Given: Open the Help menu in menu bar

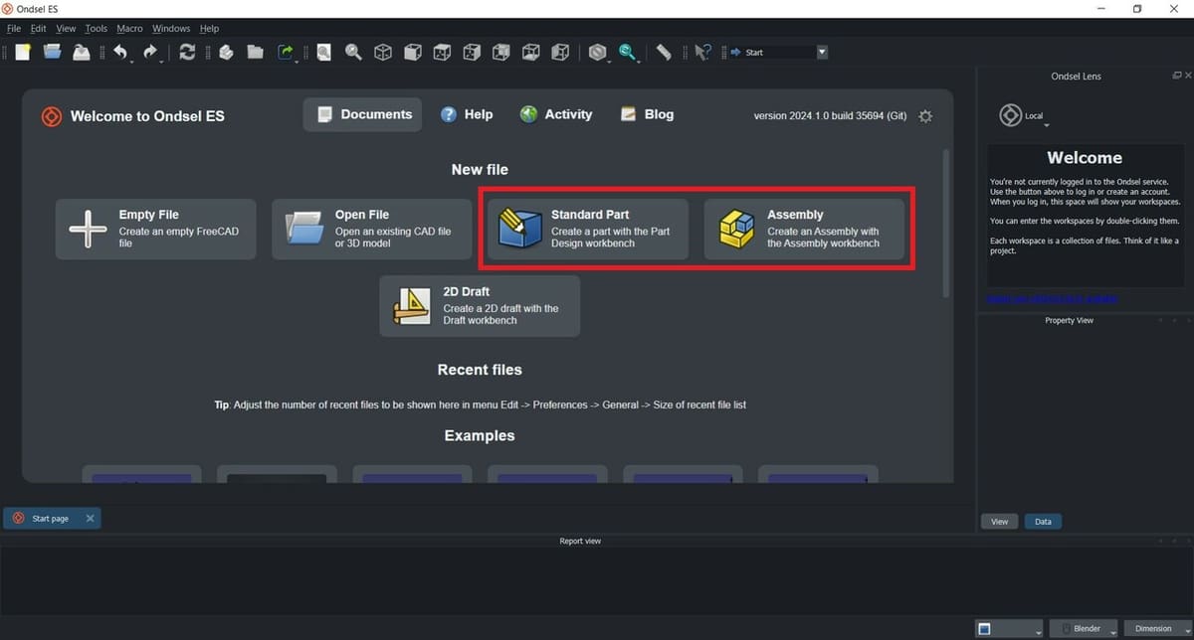Looking at the screenshot, I should point(209,29).
